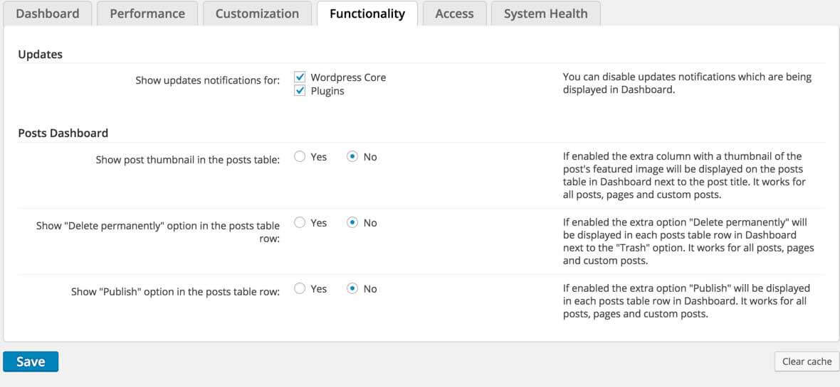Disable Plugins update notifications checkbox

click(x=300, y=91)
